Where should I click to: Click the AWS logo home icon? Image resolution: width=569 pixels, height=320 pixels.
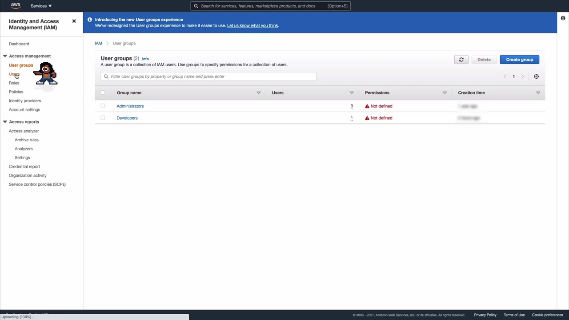(x=16, y=6)
